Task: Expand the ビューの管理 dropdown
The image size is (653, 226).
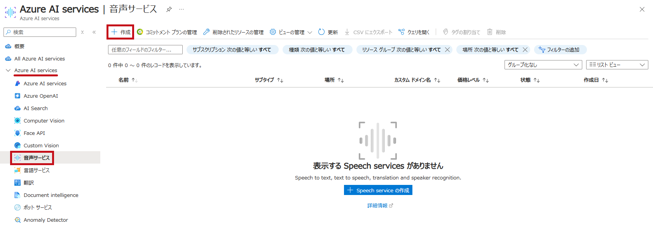Action: pyautogui.click(x=291, y=32)
